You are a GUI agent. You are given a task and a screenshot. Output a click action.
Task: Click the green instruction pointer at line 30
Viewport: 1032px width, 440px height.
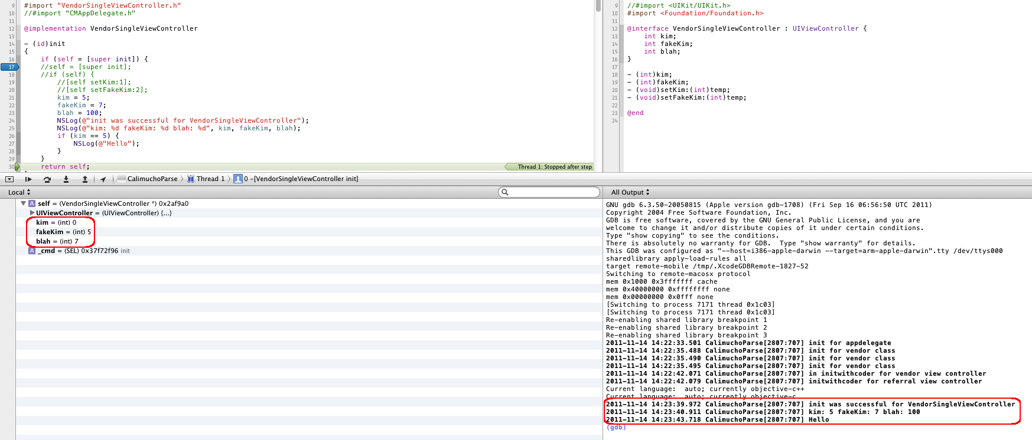point(17,167)
